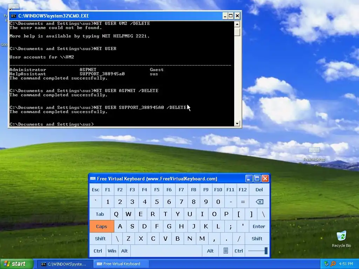359x269 pixels.
Task: Click the CMD scrollbar down arrow
Action: coord(237,124)
